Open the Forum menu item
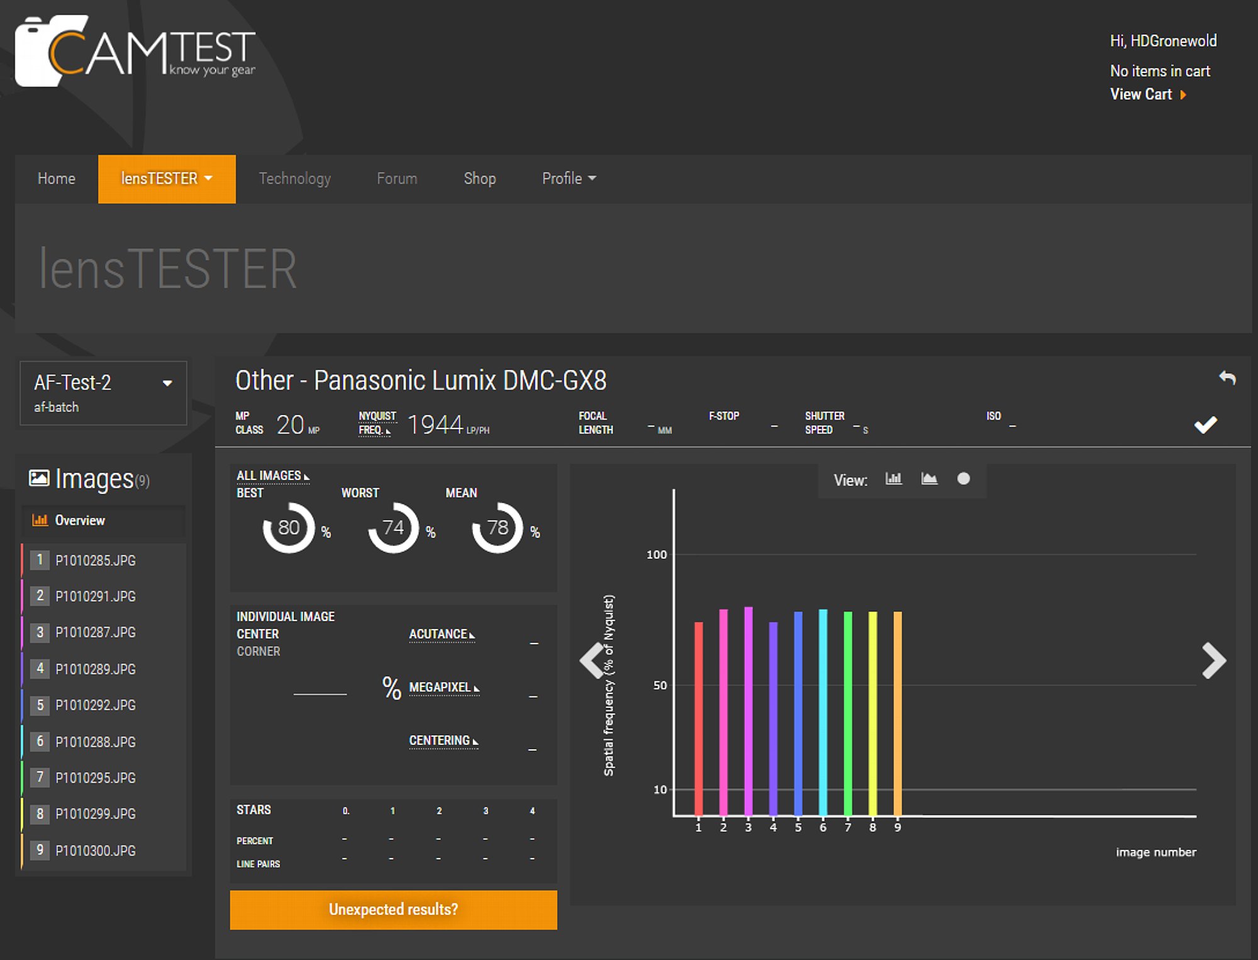 [x=397, y=179]
